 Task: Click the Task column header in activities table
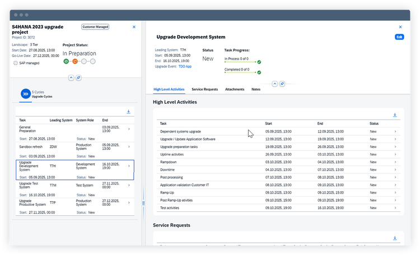coord(163,124)
